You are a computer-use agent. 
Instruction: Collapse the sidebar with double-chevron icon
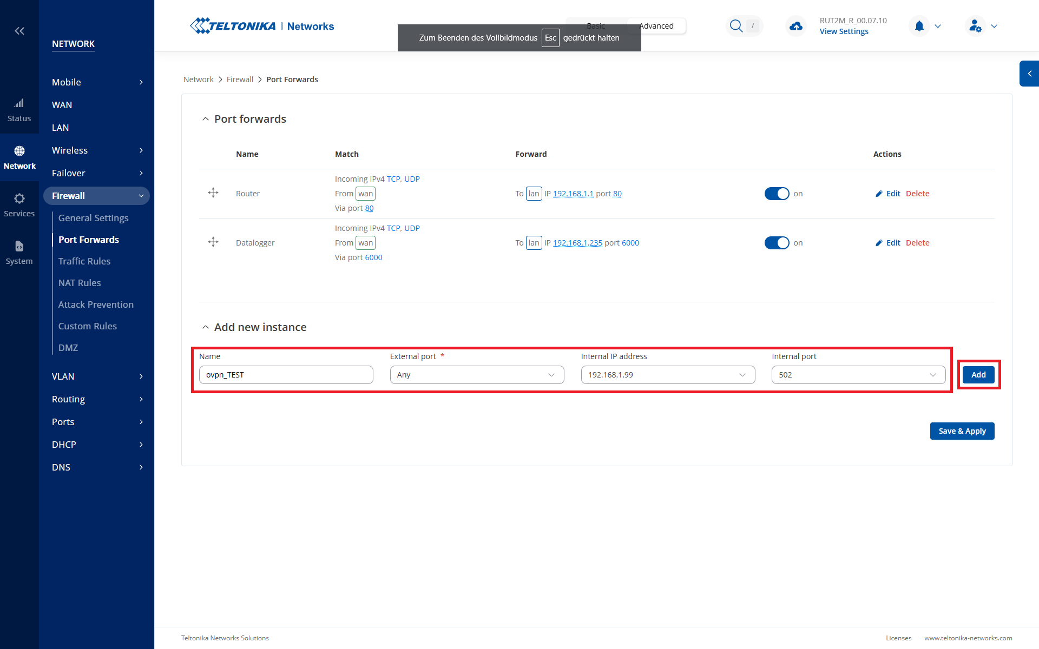[19, 31]
